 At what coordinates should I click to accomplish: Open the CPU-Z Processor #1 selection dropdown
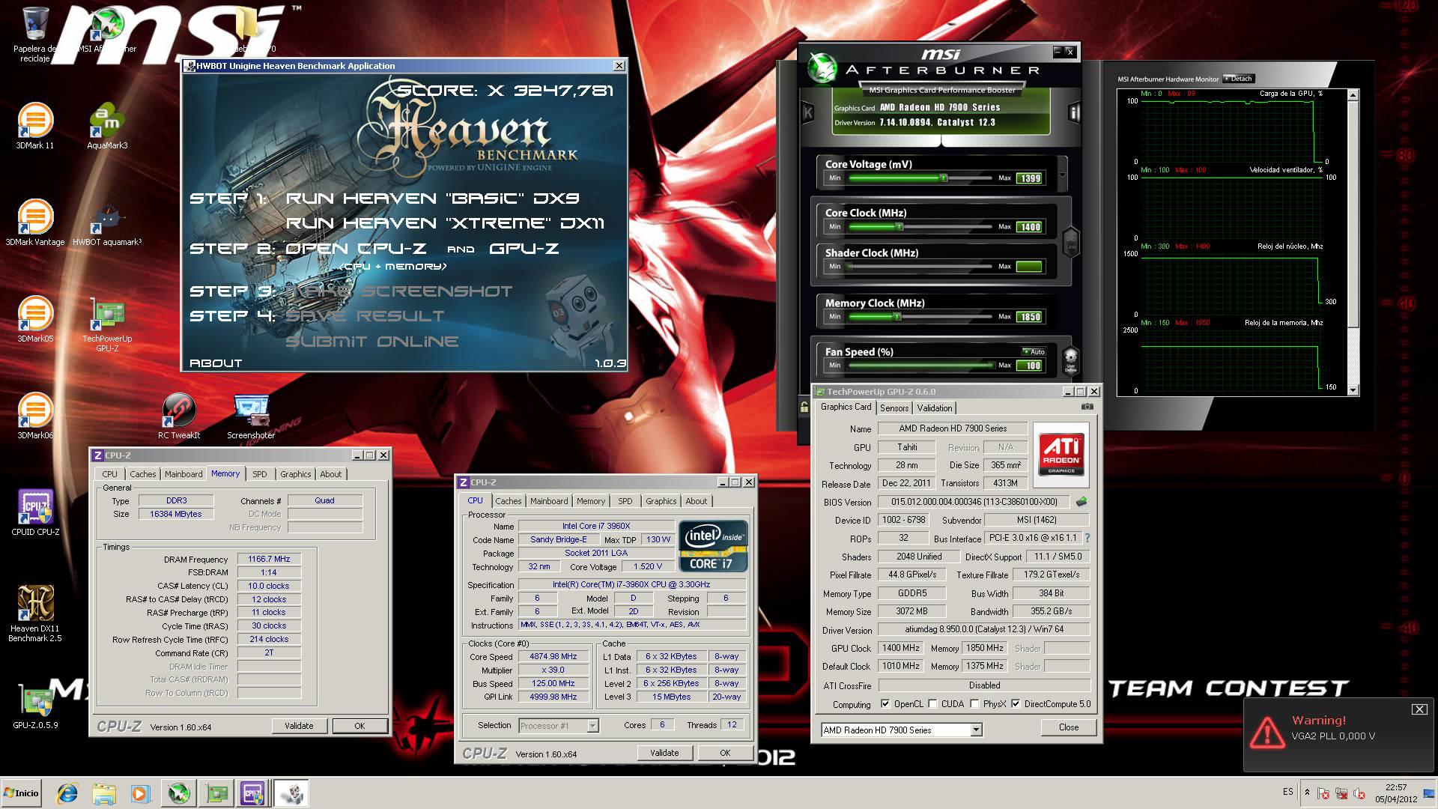pos(592,725)
